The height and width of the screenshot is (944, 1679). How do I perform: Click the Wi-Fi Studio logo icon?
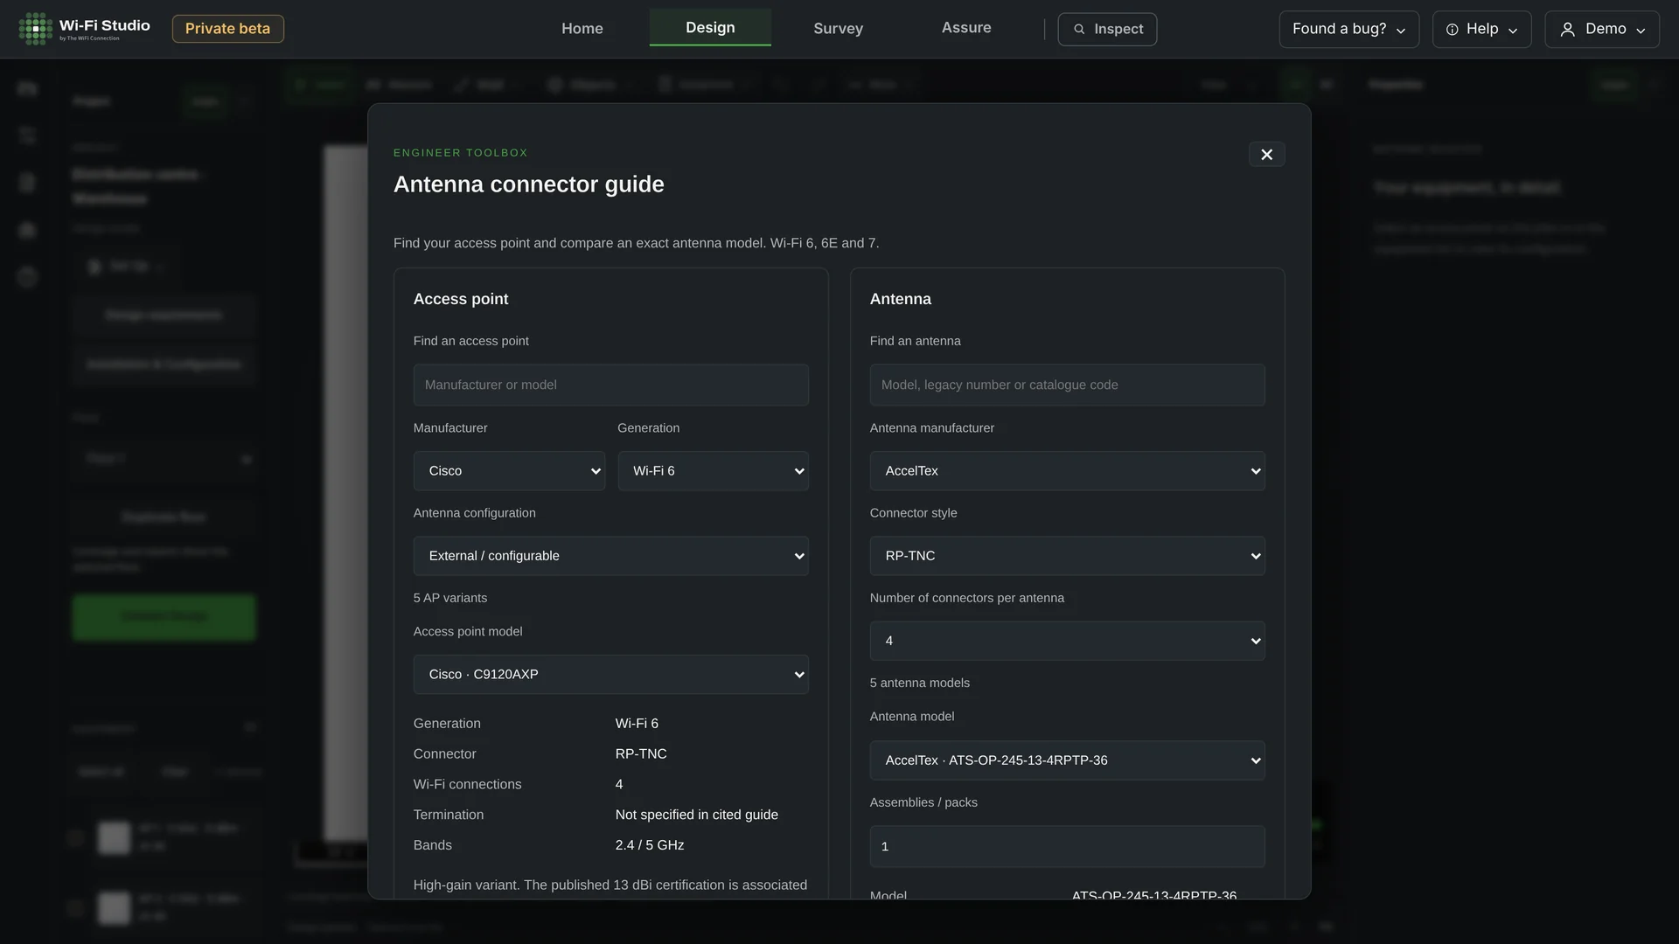(x=36, y=29)
